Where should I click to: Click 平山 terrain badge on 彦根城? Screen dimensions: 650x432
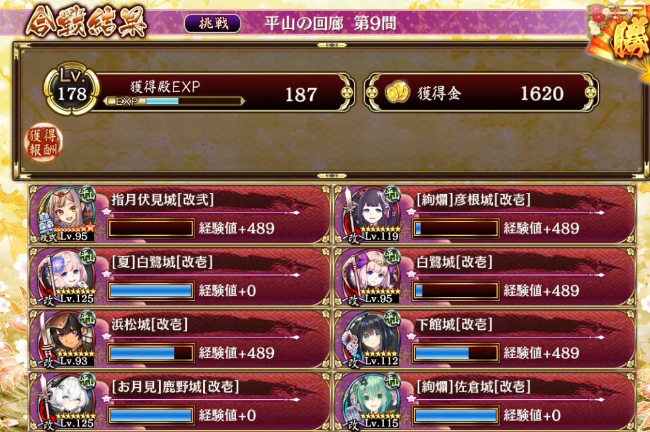392,194
